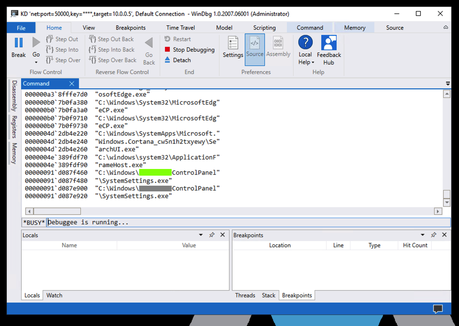Open the Settings document icon
Image resolution: width=459 pixels, height=326 pixels.
coord(233,43)
